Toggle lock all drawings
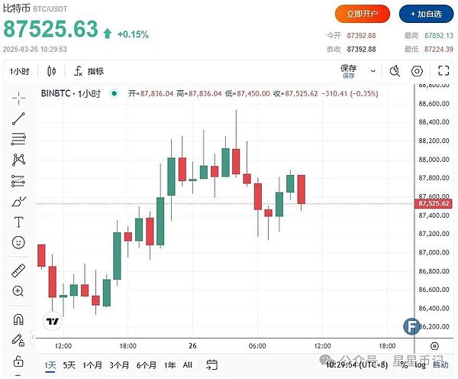Viewport: 458px width, 379px height. 18,361
